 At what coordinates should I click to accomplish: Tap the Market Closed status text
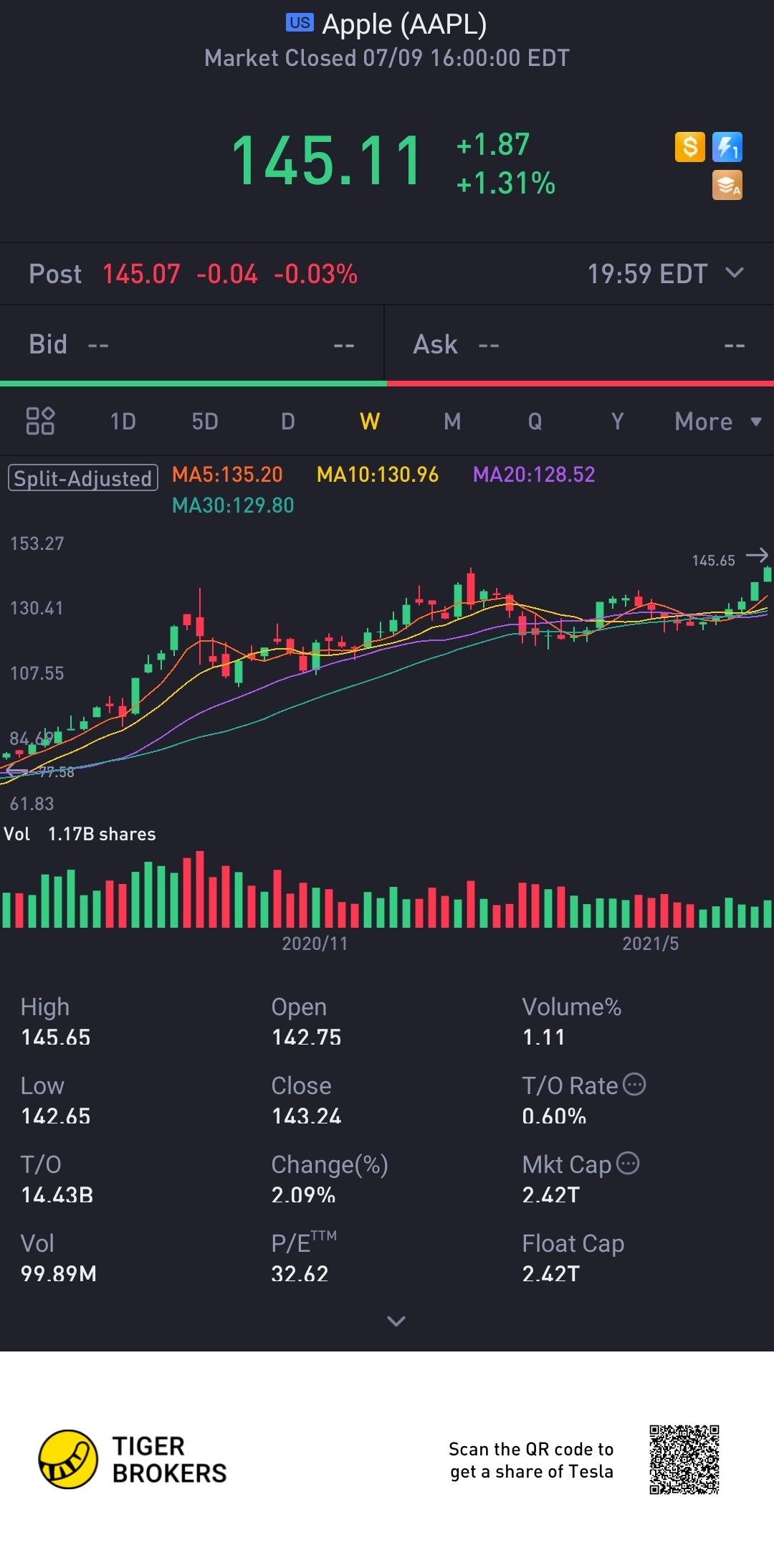pos(387,58)
